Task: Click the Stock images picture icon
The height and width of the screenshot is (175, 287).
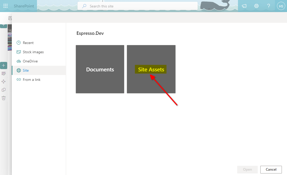Action: pos(19,52)
